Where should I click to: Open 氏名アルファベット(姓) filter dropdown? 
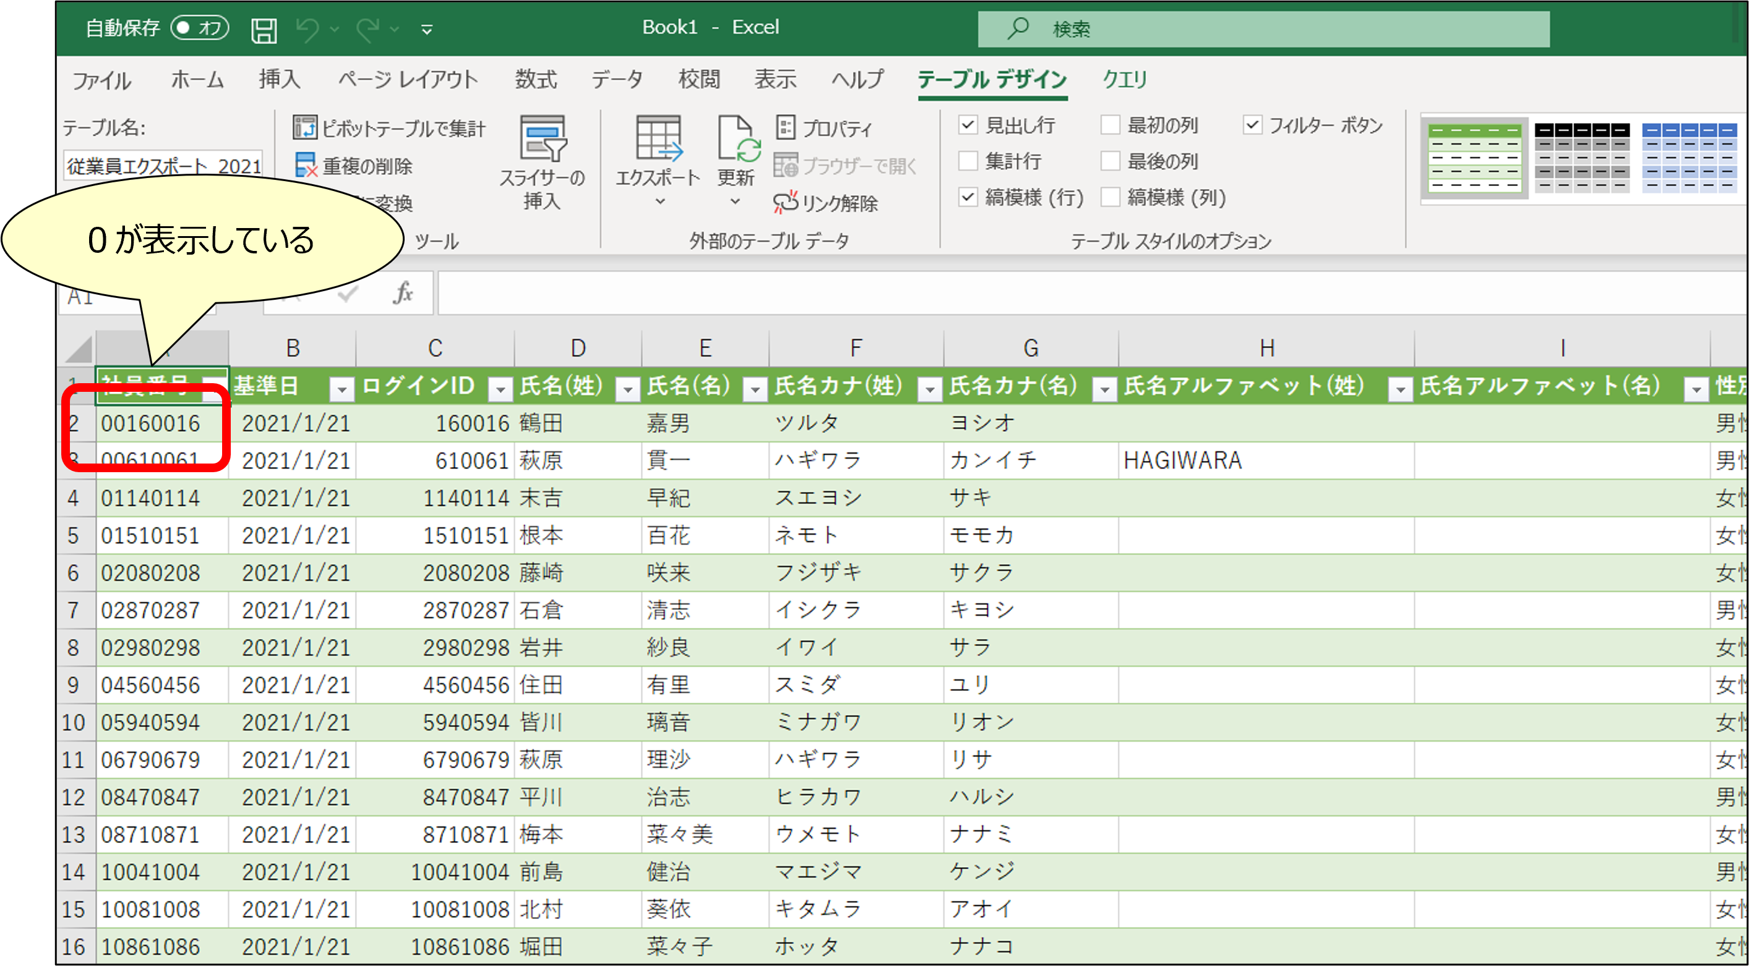pyautogui.click(x=1400, y=389)
